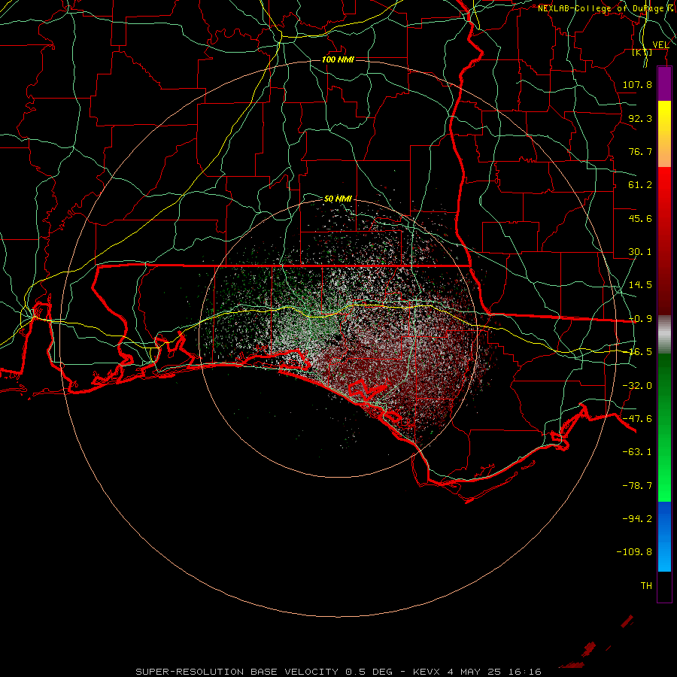This screenshot has width=677, height=677.
Task: Click the 30.1 value on velocity scale
Action: point(640,252)
